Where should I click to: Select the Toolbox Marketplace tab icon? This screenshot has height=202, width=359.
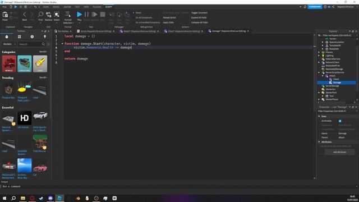(x=7, y=36)
